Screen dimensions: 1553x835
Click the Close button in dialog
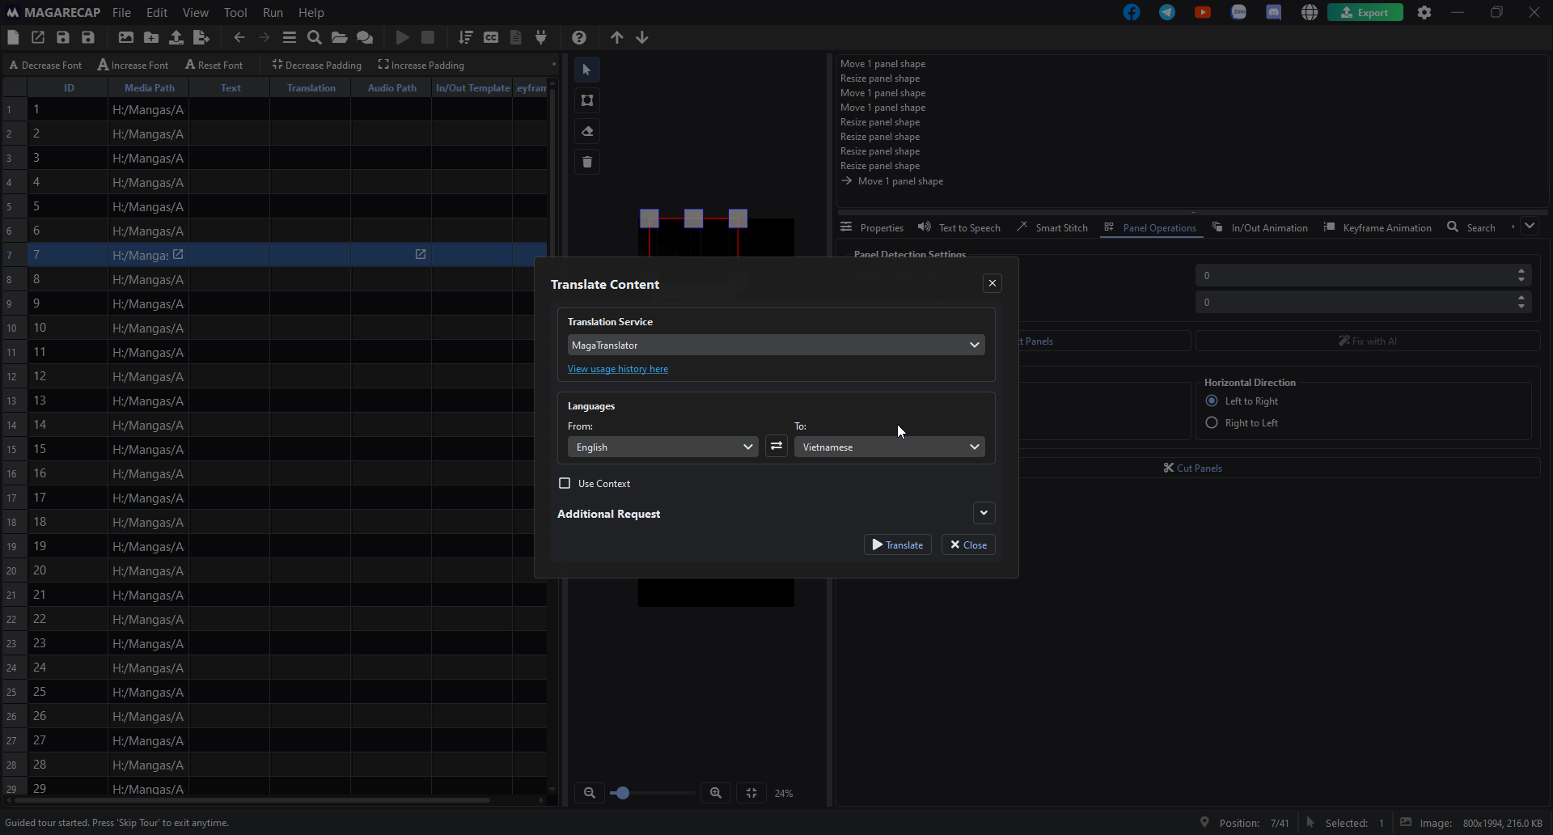968,545
